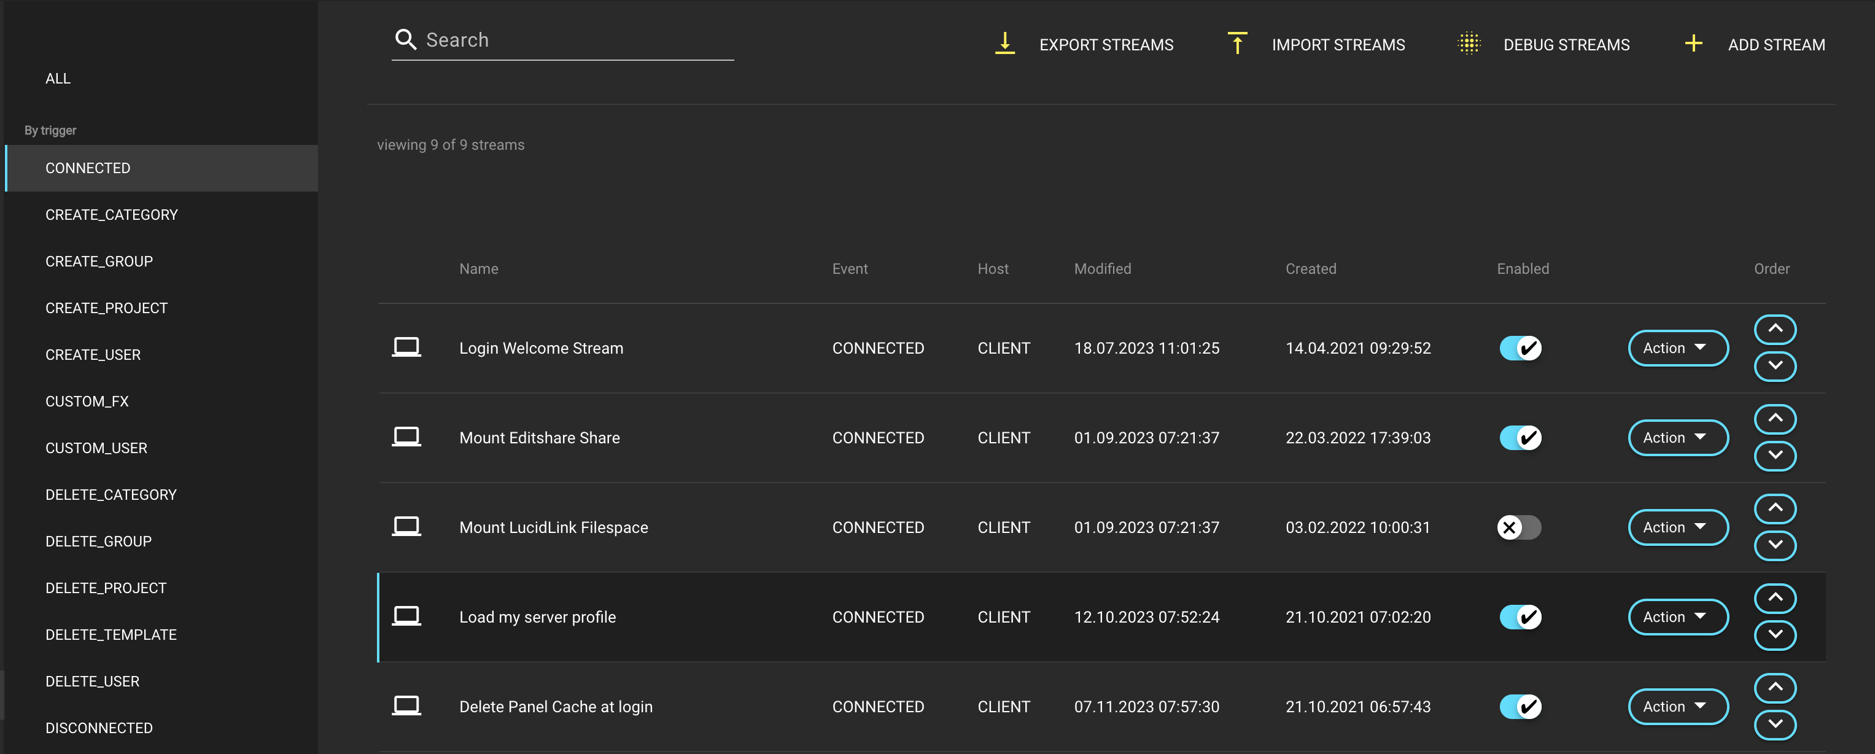Click the search magnifier icon

pos(405,39)
